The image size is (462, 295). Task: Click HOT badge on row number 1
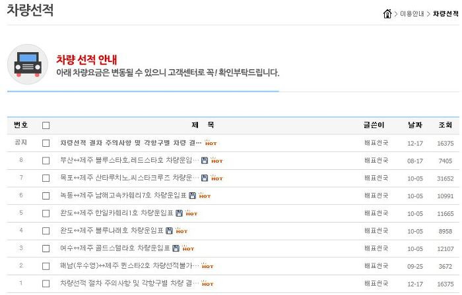point(207,284)
